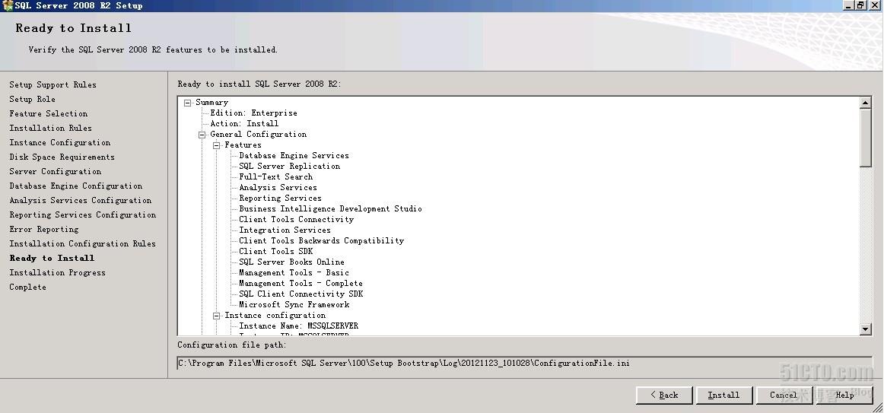Collapse the General Configuration node
884x413 pixels.
(202, 135)
